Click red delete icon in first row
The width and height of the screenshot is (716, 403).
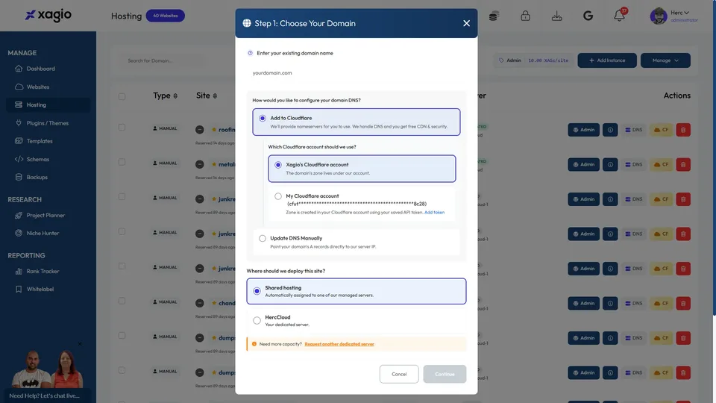pyautogui.click(x=683, y=130)
